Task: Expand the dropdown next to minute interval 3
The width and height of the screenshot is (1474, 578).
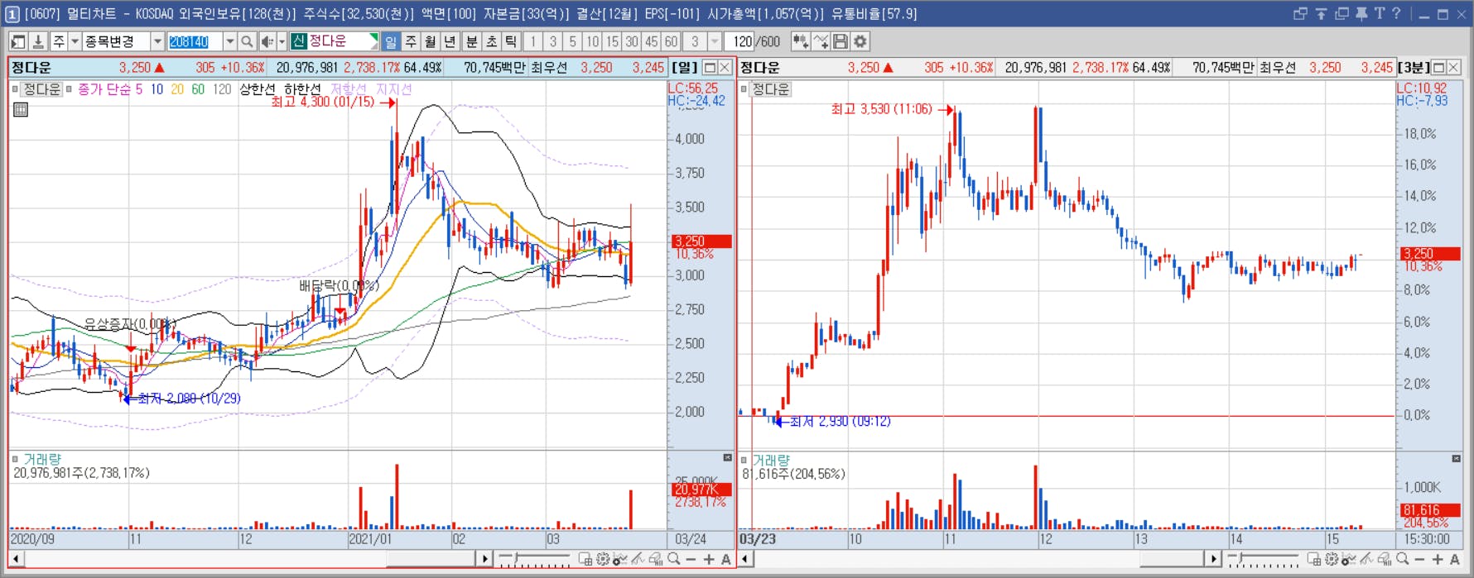Action: click(715, 41)
